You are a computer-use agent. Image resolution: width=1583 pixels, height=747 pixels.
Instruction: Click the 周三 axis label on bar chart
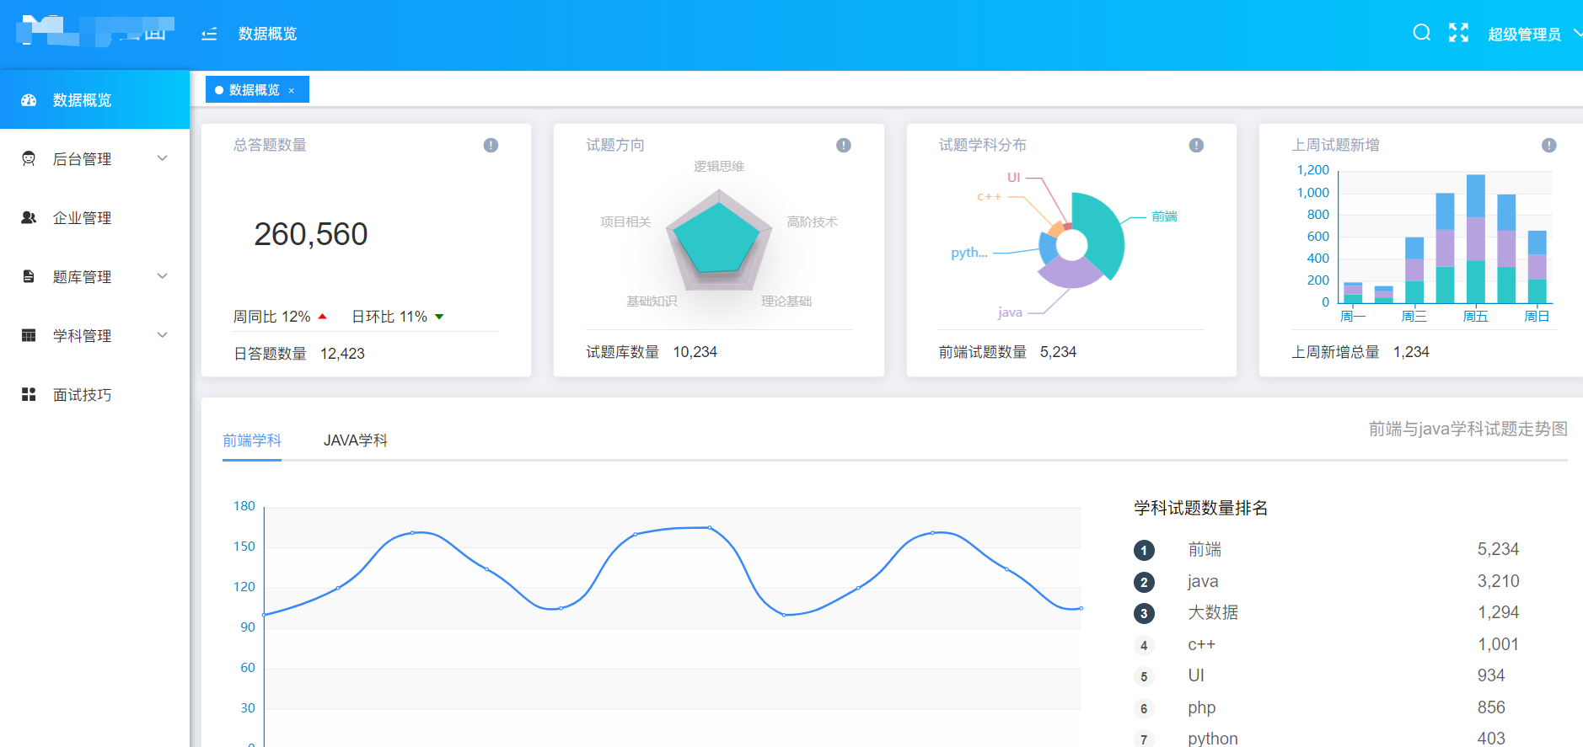1414,317
